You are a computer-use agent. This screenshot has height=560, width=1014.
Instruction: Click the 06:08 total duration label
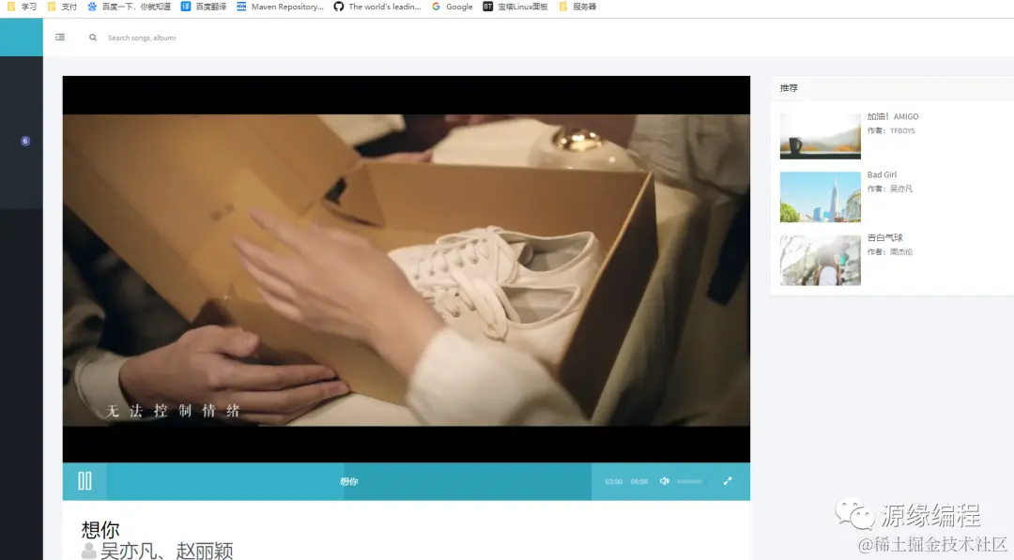click(639, 482)
